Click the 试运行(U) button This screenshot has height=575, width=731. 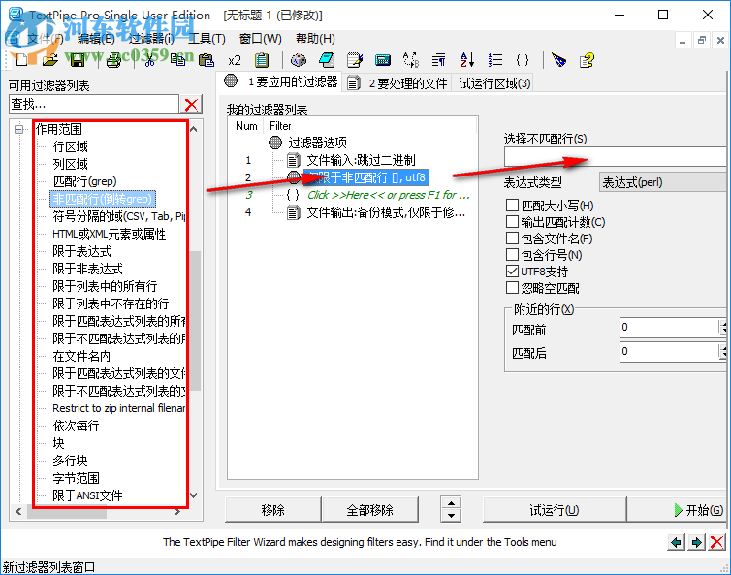pos(555,510)
